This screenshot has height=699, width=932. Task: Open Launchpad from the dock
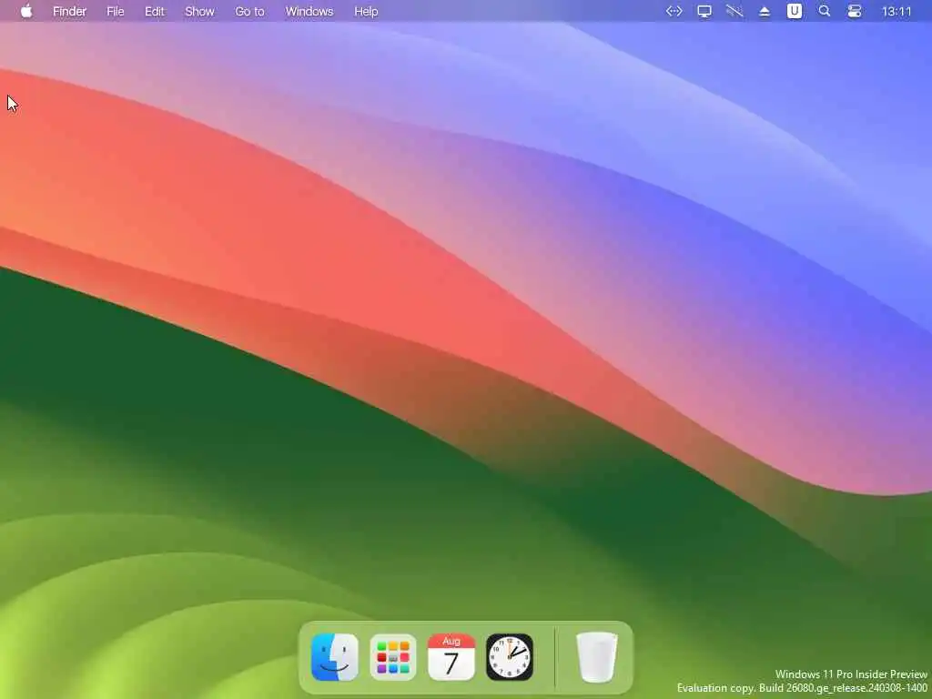(393, 657)
